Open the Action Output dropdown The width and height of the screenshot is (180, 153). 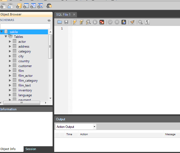coord(94,127)
